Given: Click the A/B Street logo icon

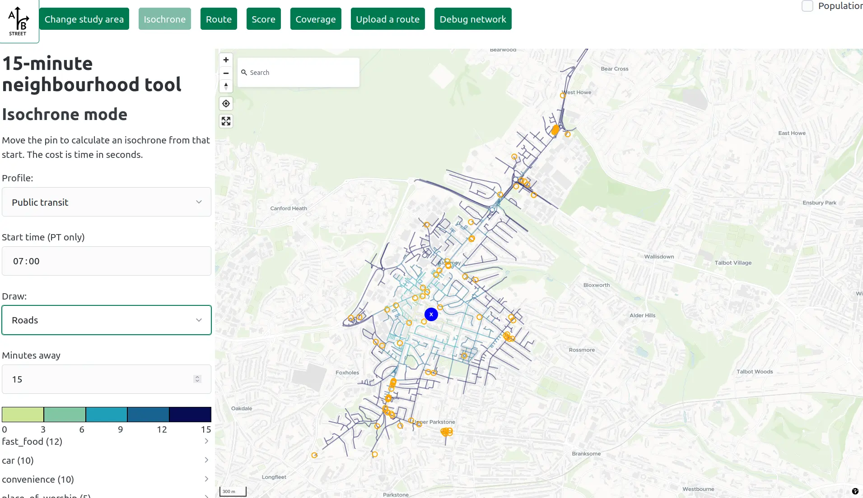Looking at the screenshot, I should (x=19, y=21).
